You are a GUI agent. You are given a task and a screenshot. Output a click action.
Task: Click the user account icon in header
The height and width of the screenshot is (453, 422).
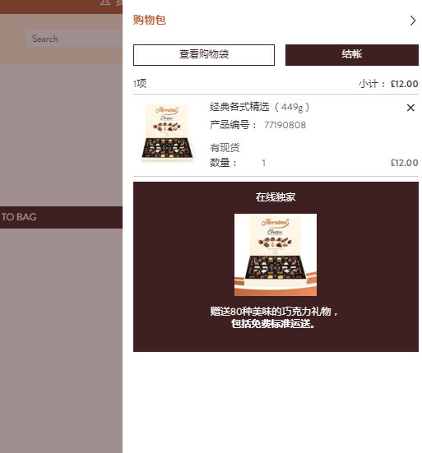tap(105, 2)
